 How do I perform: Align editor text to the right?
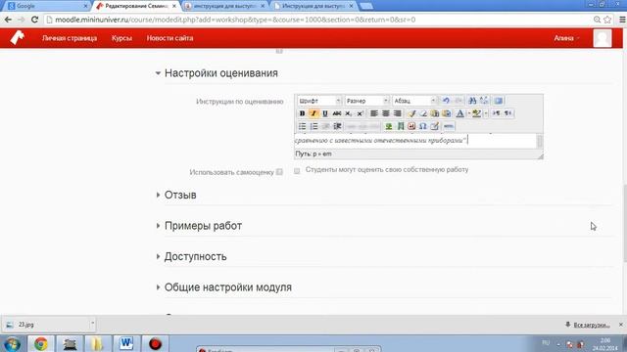pos(397,113)
